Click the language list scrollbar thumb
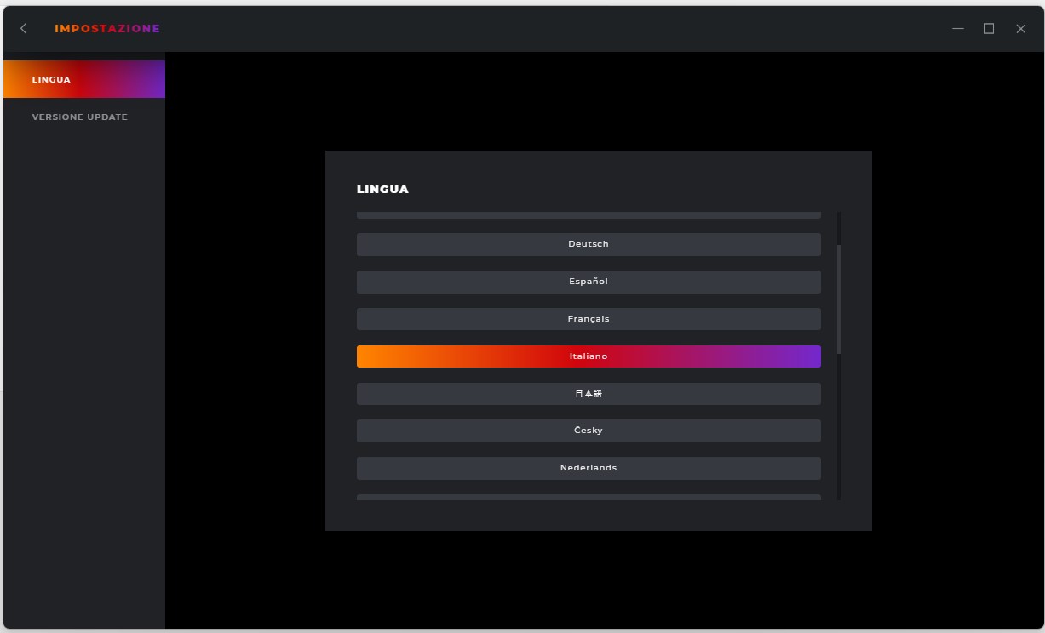The height and width of the screenshot is (633, 1045). click(839, 299)
